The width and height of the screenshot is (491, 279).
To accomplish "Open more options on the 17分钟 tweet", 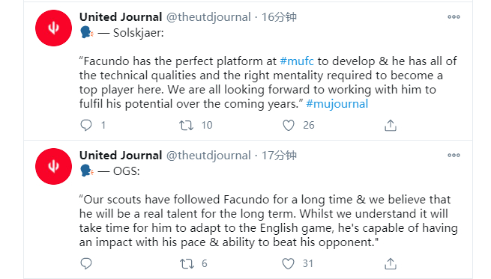I will [x=454, y=156].
